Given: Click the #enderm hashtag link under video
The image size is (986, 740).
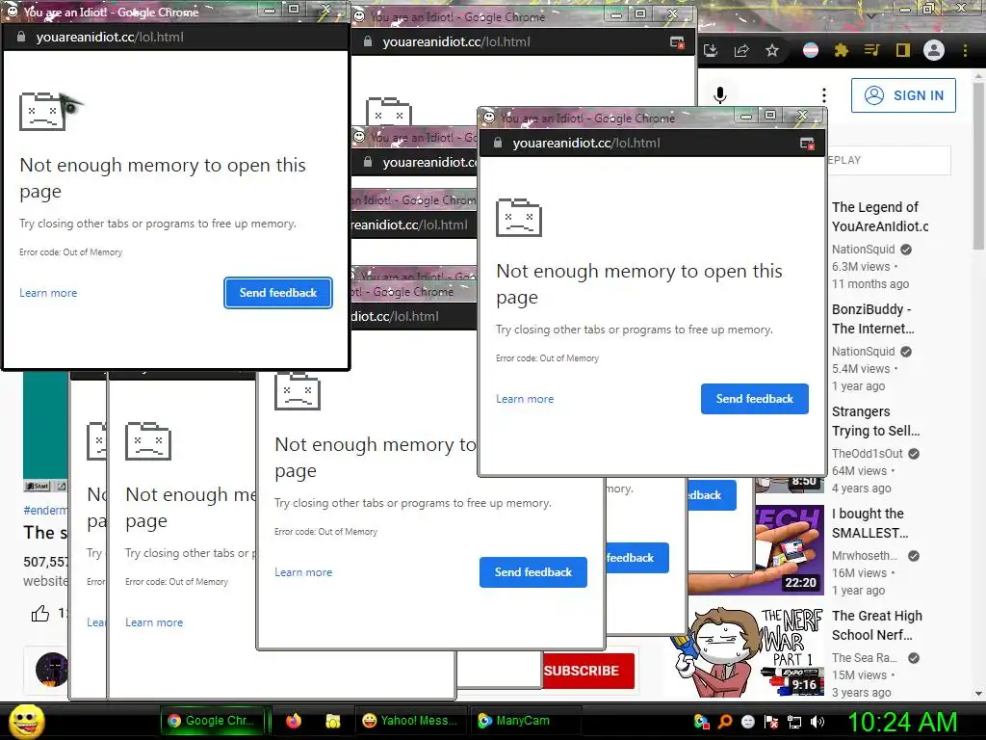Looking at the screenshot, I should click(x=45, y=511).
